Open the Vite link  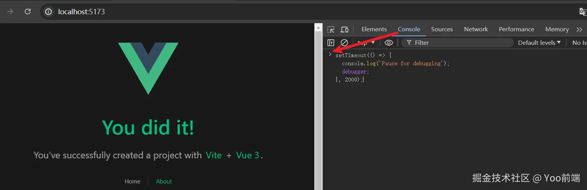pos(214,155)
